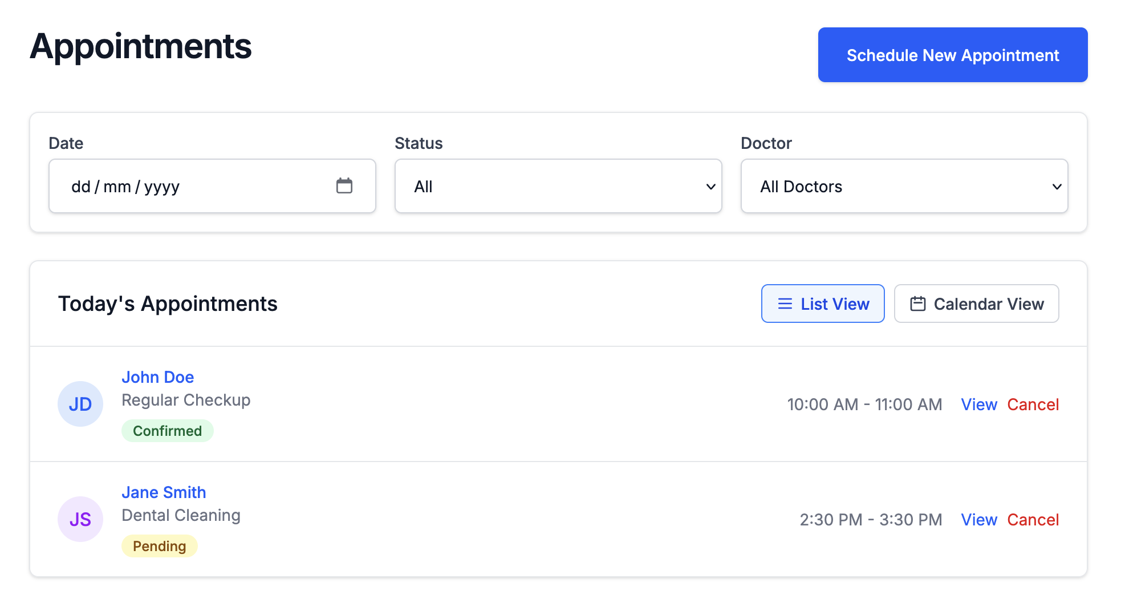Cancel Jane Smith's dental cleaning appointment
The image size is (1121, 607).
[1033, 519]
